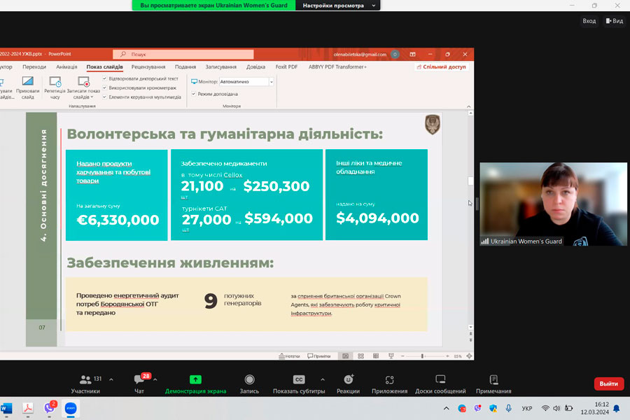Open the Переходи ribbon tab

point(34,66)
